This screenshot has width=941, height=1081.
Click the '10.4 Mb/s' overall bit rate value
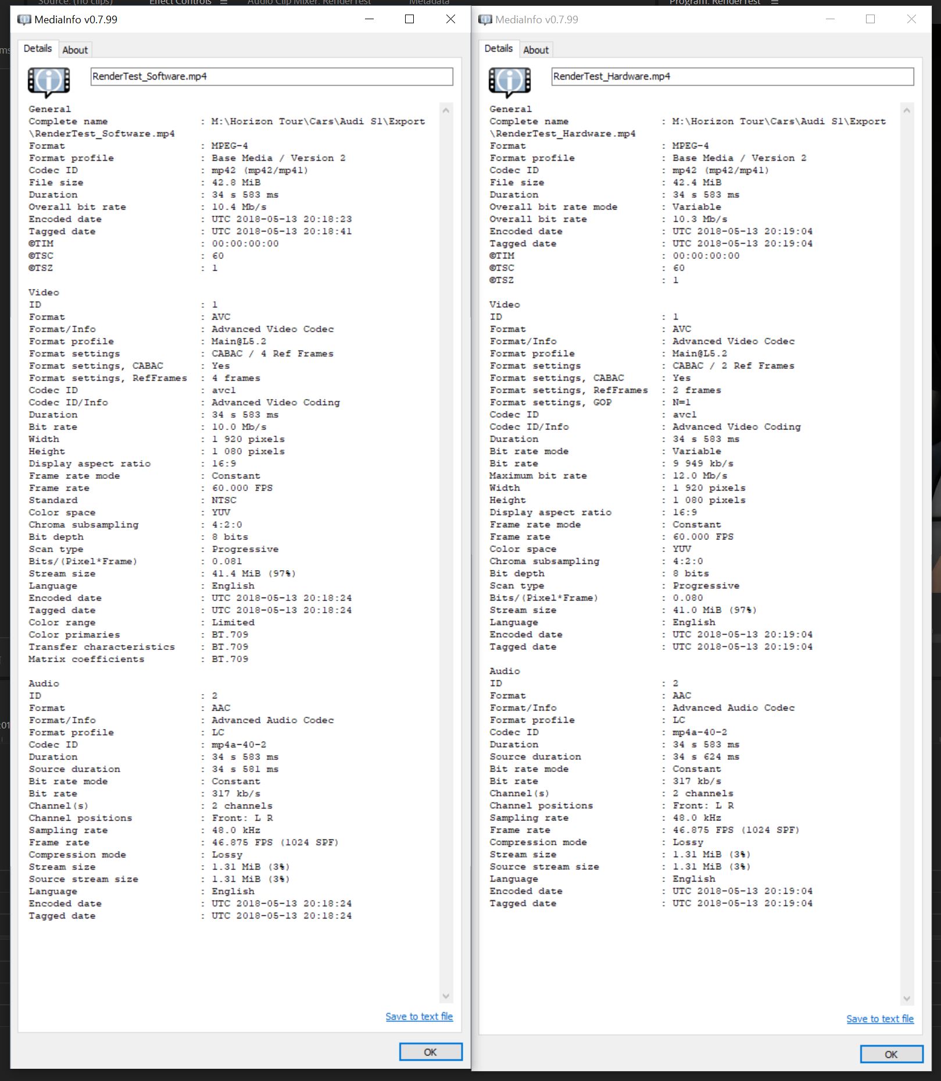pos(239,207)
